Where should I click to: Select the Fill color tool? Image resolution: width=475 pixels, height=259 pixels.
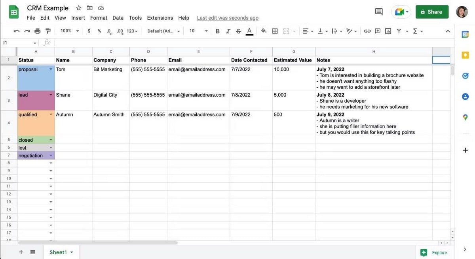[x=264, y=31]
